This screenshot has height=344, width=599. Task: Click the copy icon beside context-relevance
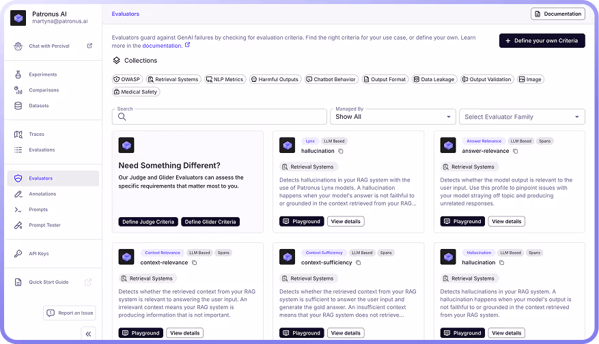tap(195, 263)
